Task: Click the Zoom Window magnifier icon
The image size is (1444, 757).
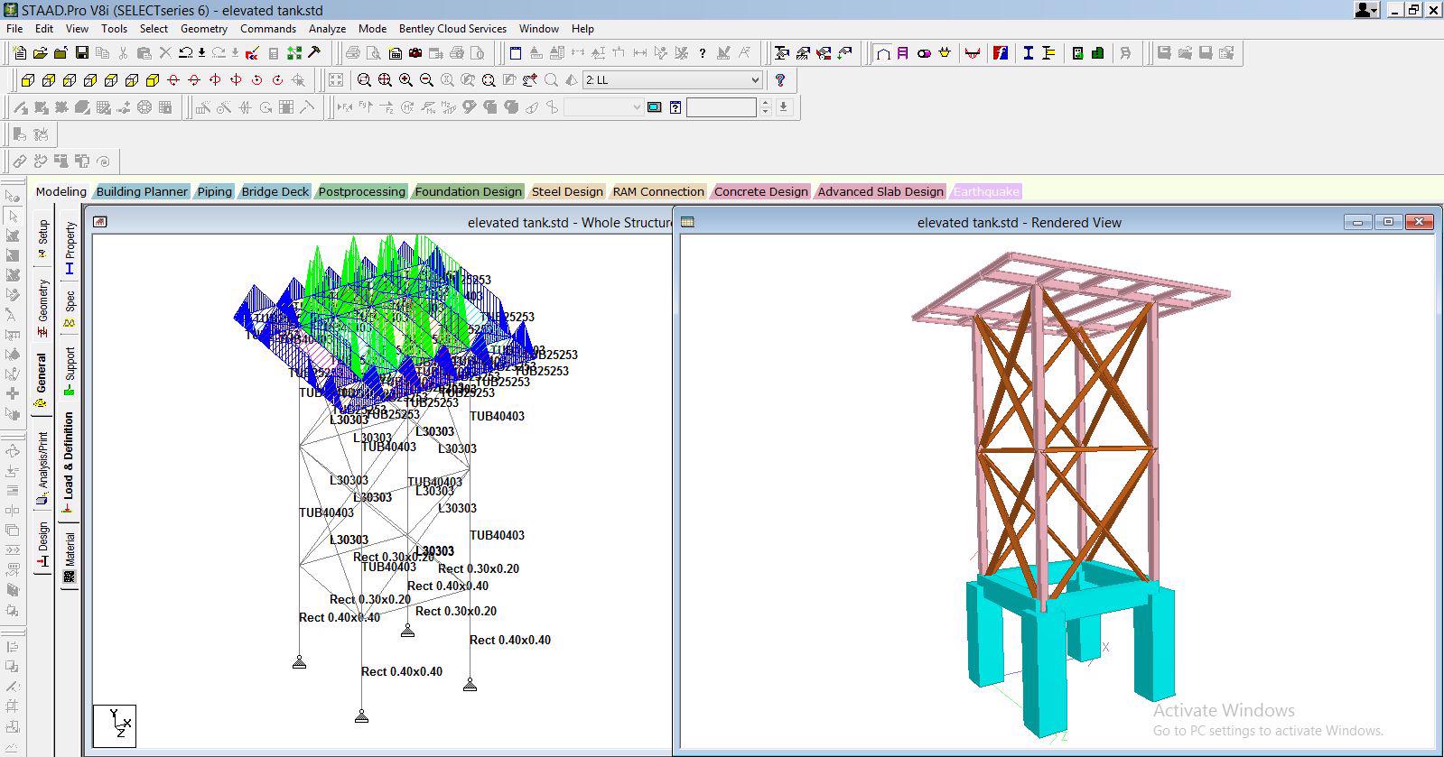Action: pyautogui.click(x=364, y=80)
